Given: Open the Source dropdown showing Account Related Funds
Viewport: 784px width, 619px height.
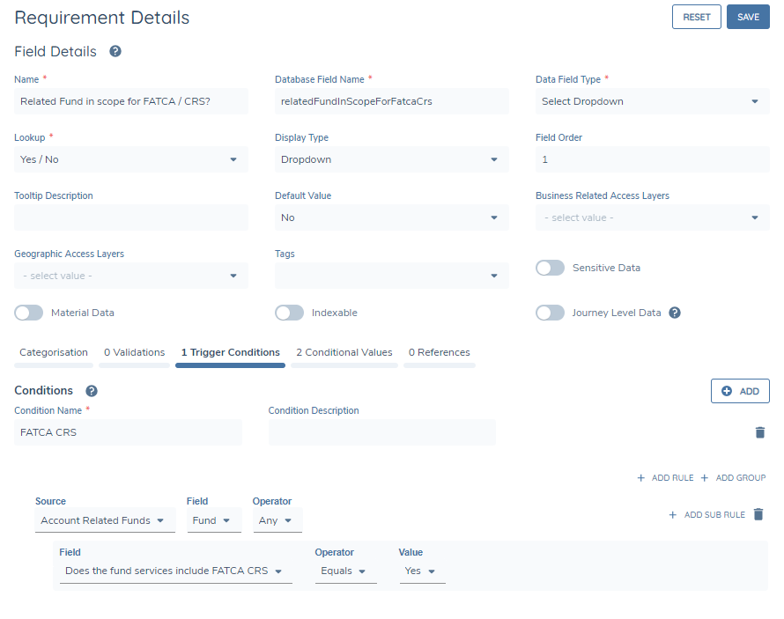Looking at the screenshot, I should (104, 520).
